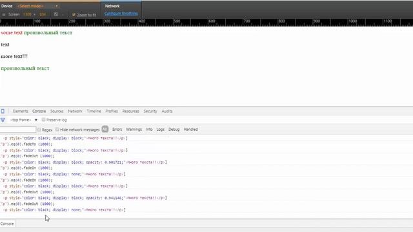Enable Preserve log checkbox
This screenshot has width=413, height=232.
43,120
